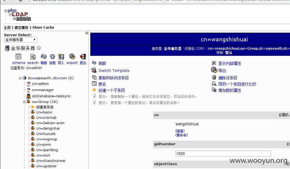
Task: Select cn=crontab group entry
Action: point(46,118)
